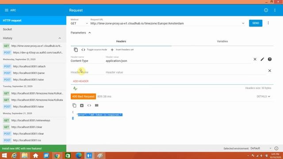
Task: Open the top bar three-dot menu
Action: tap(275, 10)
